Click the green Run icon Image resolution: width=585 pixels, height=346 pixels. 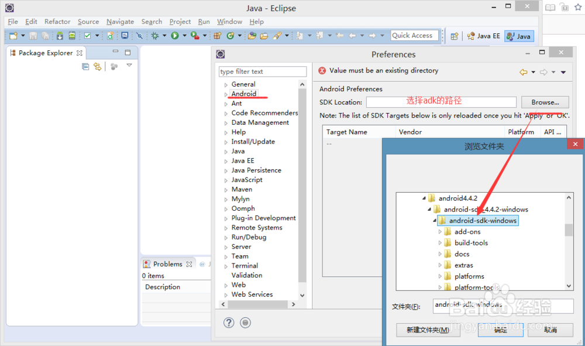point(174,36)
